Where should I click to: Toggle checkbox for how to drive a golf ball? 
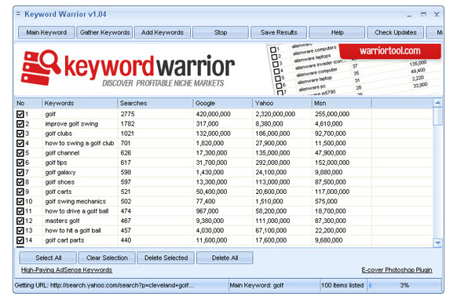pyautogui.click(x=20, y=211)
